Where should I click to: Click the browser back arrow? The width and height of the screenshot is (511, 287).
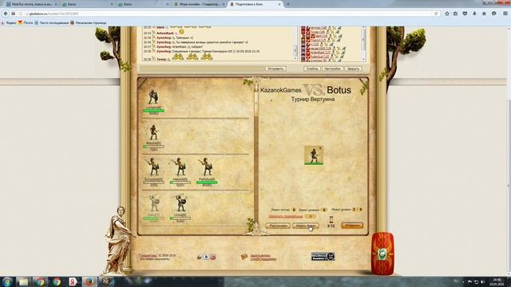click(x=6, y=14)
